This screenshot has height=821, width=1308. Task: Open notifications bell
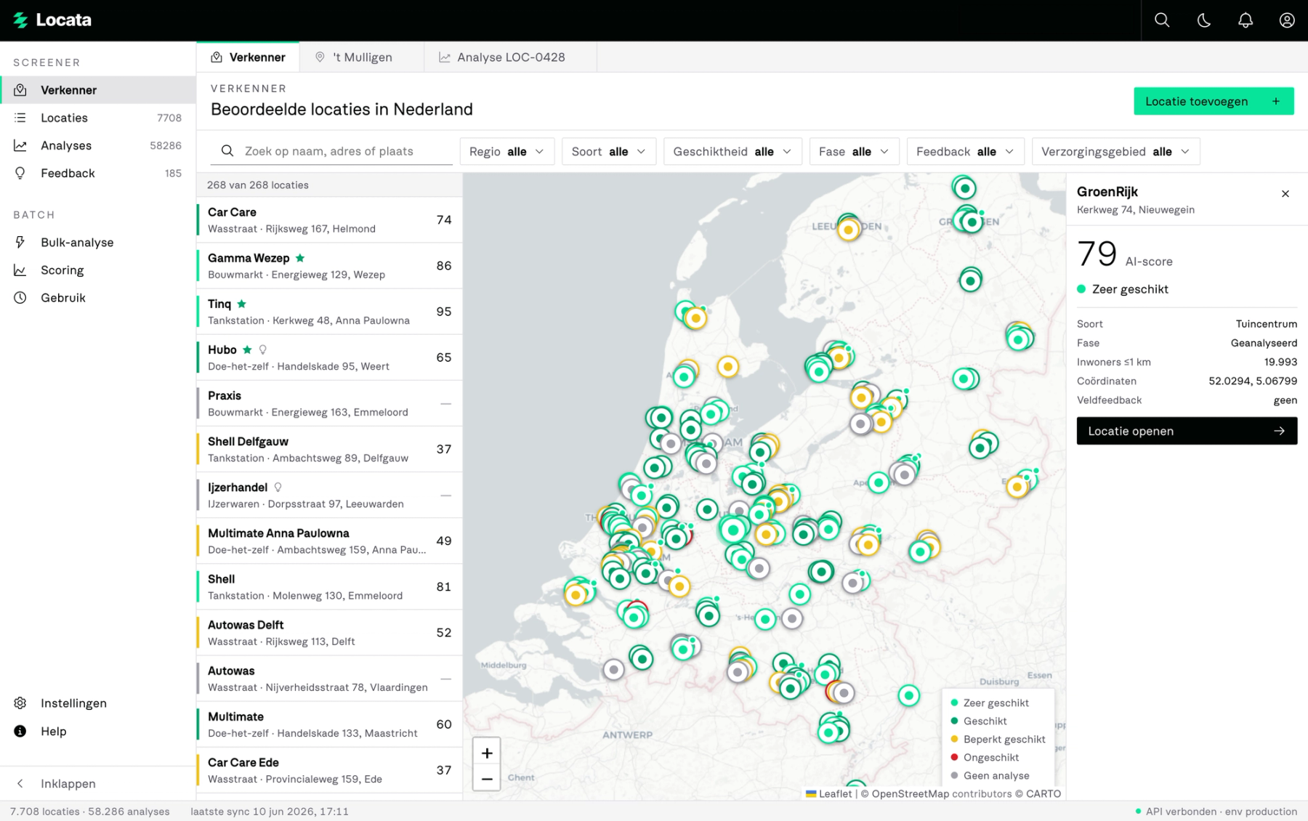(1246, 20)
